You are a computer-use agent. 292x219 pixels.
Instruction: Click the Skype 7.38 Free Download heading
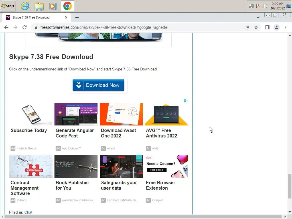pos(51,57)
